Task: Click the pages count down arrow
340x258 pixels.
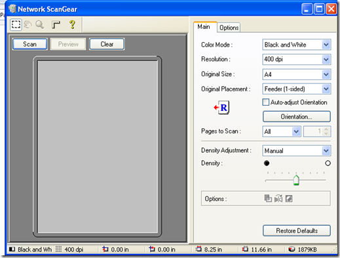Action: 326,133
